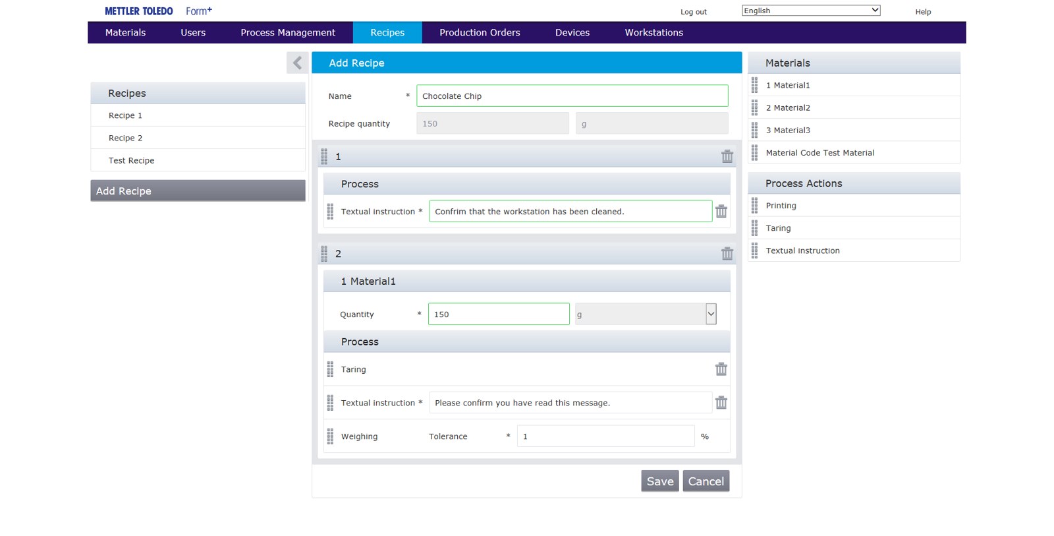Click the Add Recipe sidebar button
This screenshot has width=1054, height=536.
tap(198, 191)
